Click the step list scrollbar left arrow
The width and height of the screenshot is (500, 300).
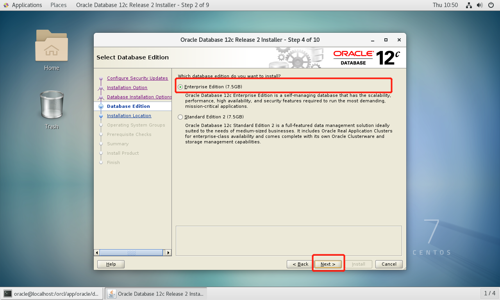point(97,253)
